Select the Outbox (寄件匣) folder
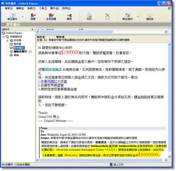The image size is (176, 171). coord(17,44)
